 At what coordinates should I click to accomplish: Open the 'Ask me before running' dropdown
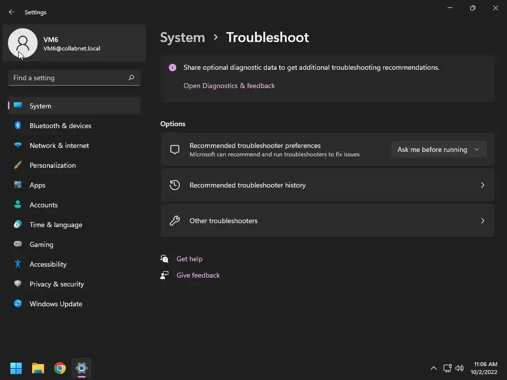tap(439, 149)
